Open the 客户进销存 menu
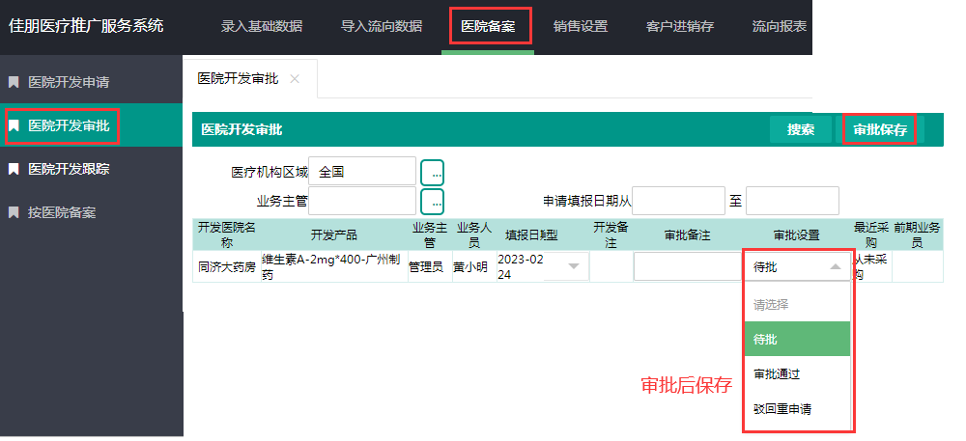Screen dimensions: 966x441 [679, 26]
